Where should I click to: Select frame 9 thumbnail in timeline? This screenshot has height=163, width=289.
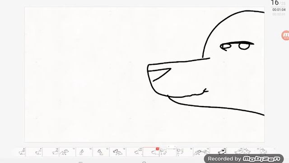click(x=34, y=152)
